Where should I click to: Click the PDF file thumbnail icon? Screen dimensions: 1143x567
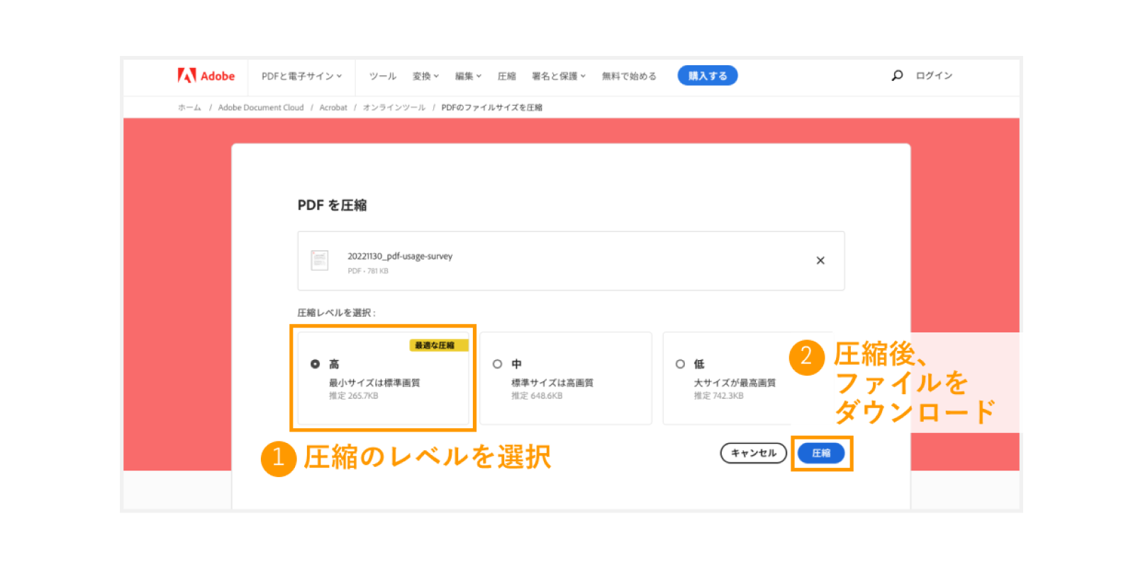320,260
